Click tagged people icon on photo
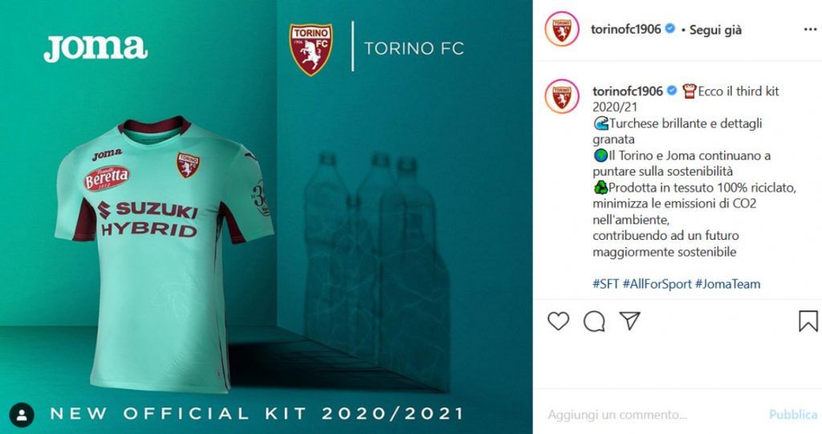Screen dimensions: 822x434 pyautogui.click(x=22, y=415)
